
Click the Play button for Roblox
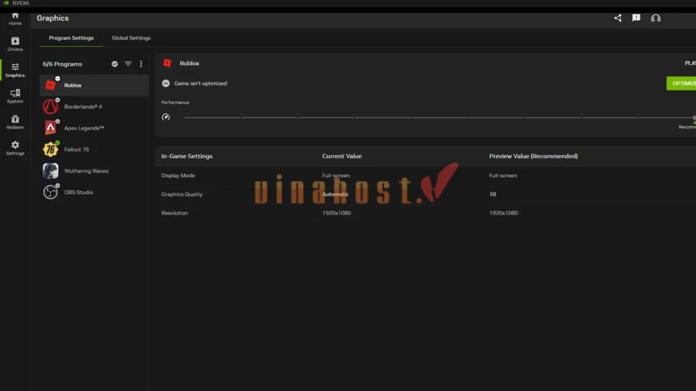click(x=691, y=63)
